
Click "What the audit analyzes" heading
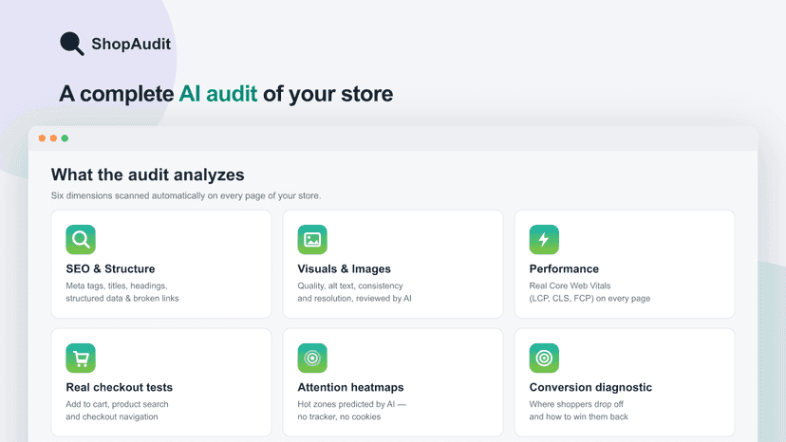pyautogui.click(x=147, y=175)
